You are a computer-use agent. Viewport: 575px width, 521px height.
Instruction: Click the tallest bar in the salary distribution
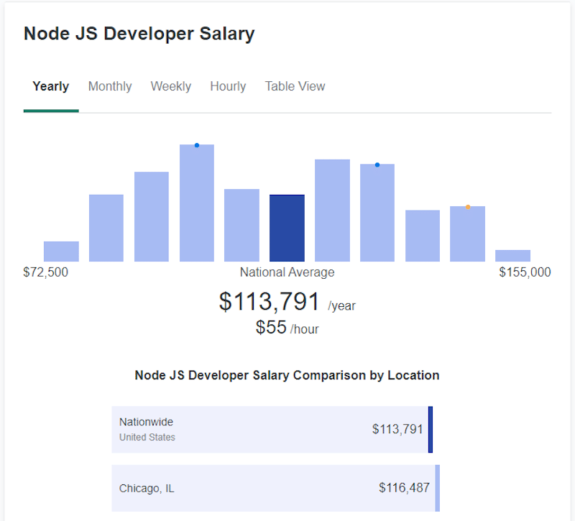click(x=196, y=201)
